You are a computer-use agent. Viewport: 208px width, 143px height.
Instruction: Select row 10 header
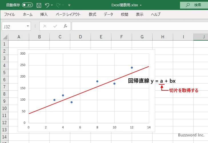coord(4,108)
